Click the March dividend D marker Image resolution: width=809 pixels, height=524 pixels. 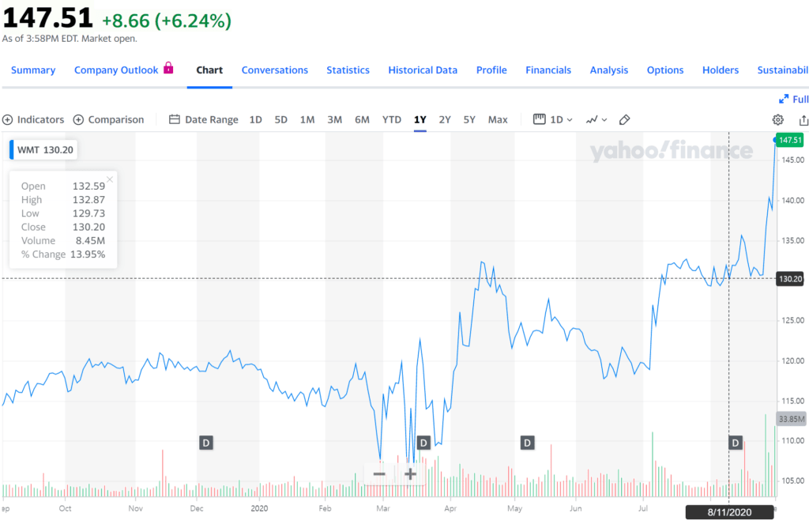tap(423, 443)
